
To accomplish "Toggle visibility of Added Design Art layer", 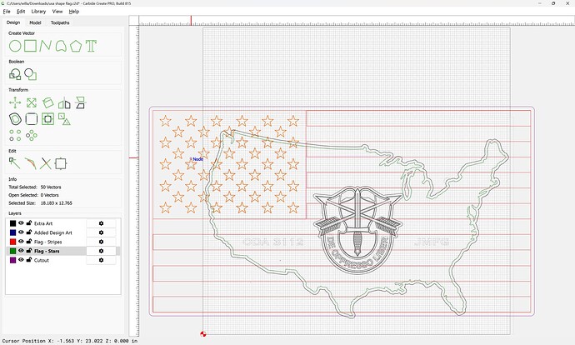I will click(x=21, y=232).
